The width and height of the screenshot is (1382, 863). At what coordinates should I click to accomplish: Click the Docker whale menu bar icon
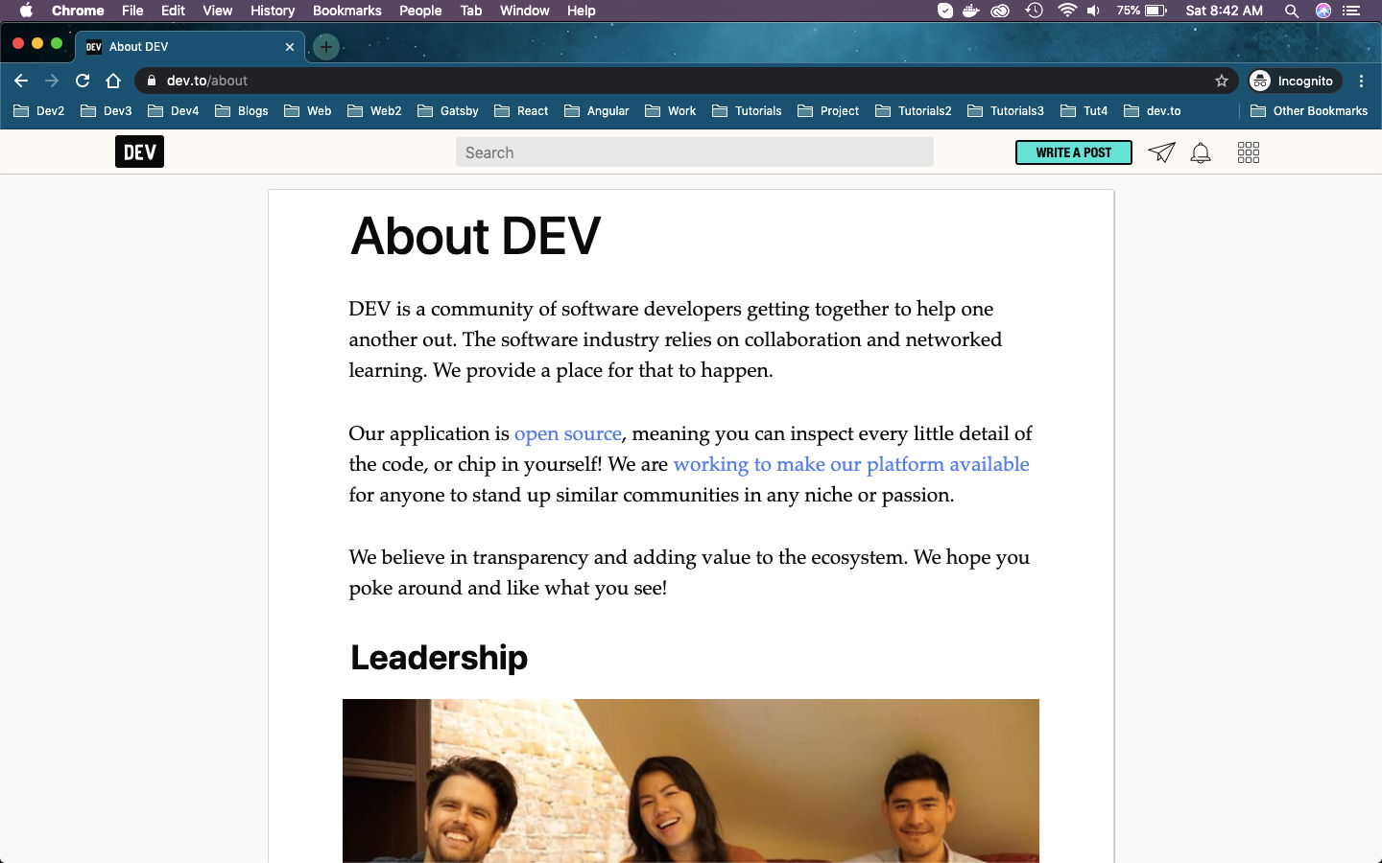(x=971, y=11)
